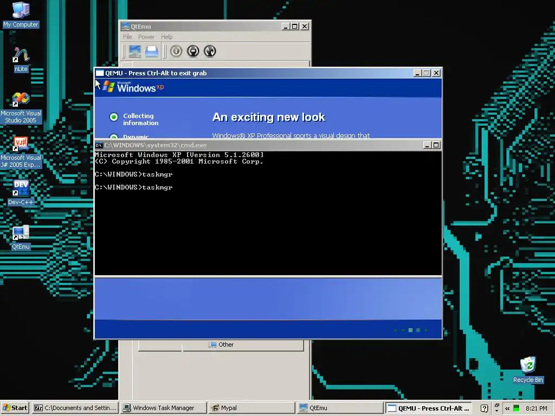Click the 'An exciting new look' heading
Screen dimensions: 555x416
click(x=268, y=117)
